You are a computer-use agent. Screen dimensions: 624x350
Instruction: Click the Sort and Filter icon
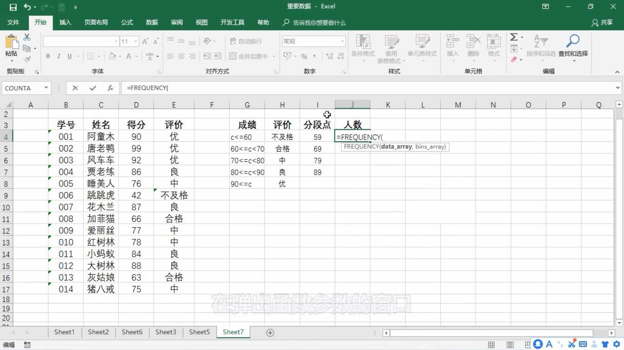541,41
